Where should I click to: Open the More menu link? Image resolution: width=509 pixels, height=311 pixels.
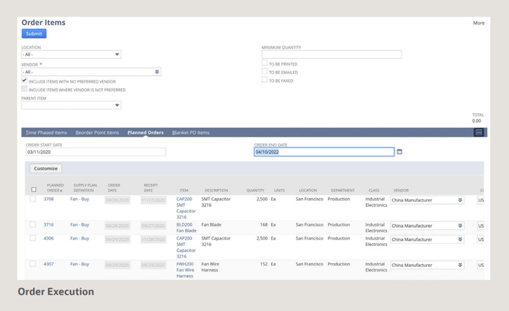pyautogui.click(x=478, y=23)
